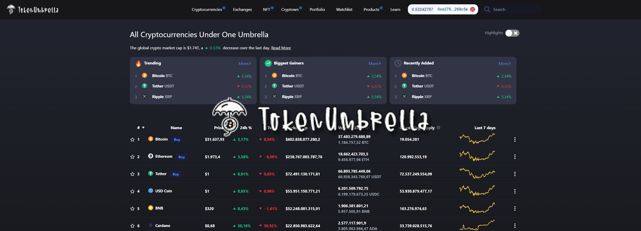Image resolution: width=641 pixels, height=231 pixels.
Task: Expand More in Recently Added card
Action: coord(505,63)
